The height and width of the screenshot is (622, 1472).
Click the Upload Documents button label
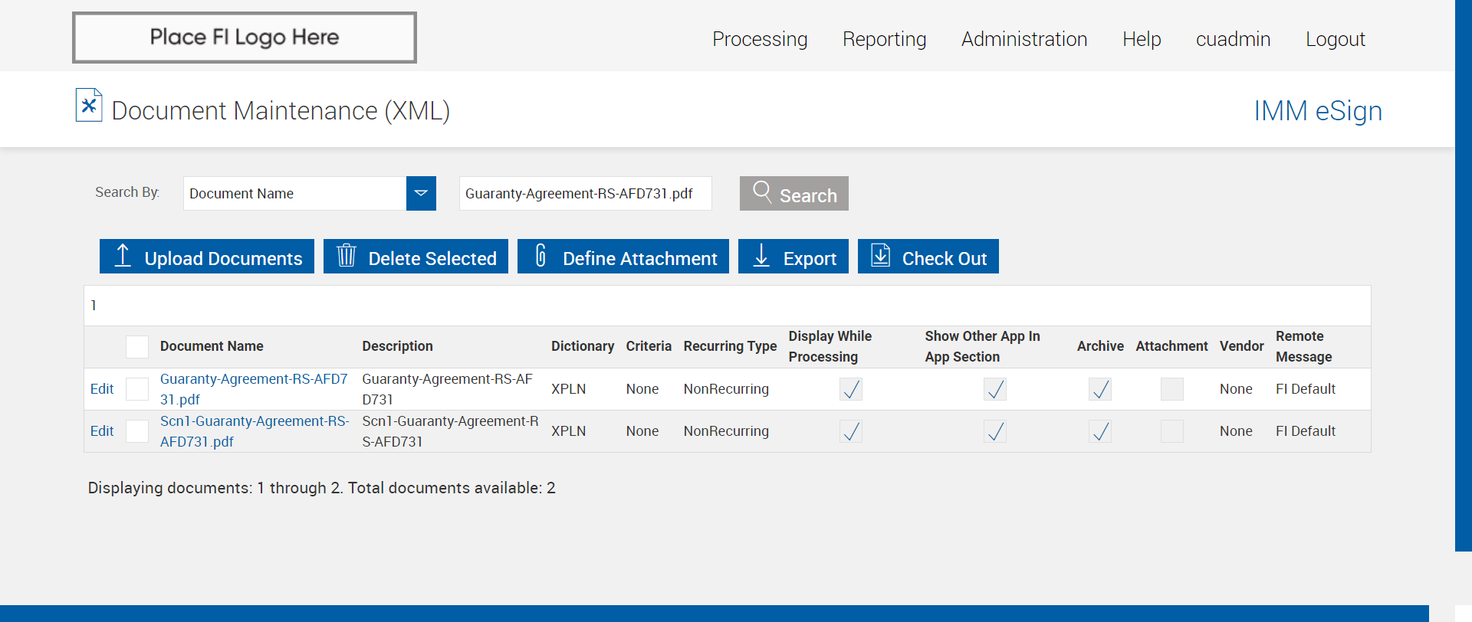coord(223,259)
